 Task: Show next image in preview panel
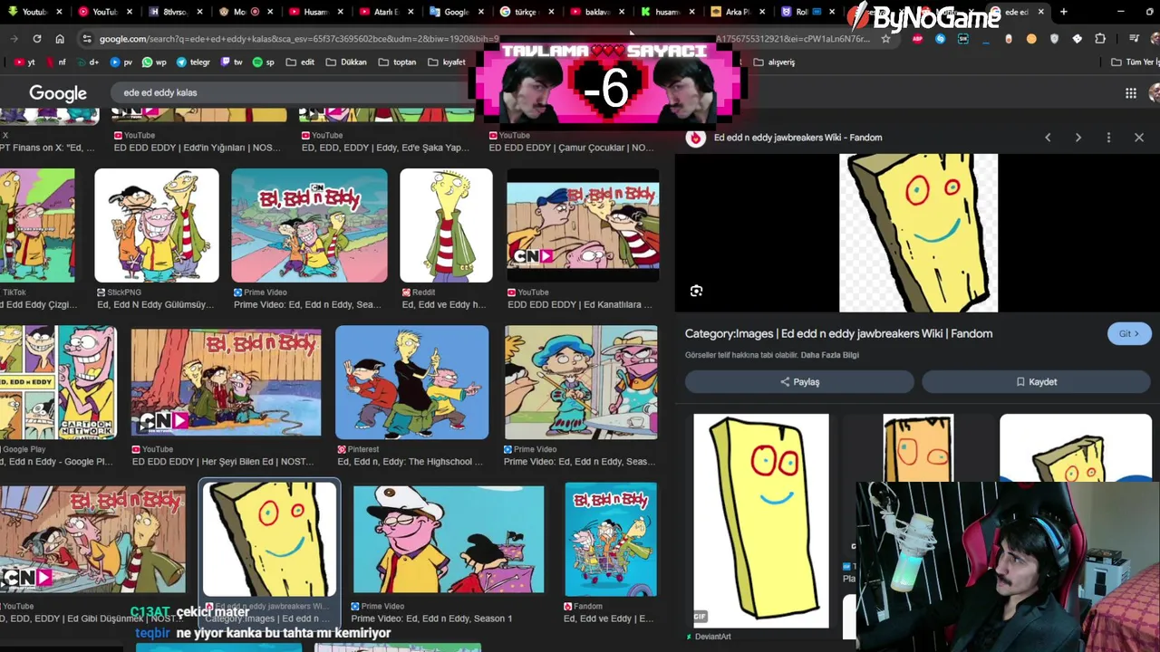coord(1078,138)
